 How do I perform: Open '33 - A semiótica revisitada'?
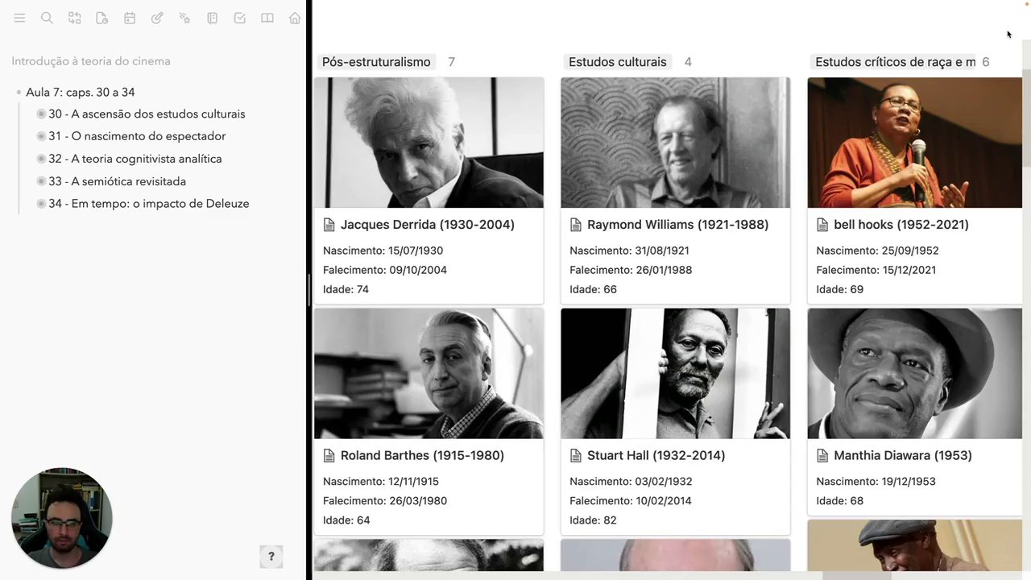tap(117, 182)
